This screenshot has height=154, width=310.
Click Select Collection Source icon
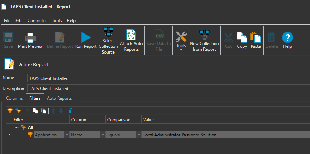pos(108,33)
